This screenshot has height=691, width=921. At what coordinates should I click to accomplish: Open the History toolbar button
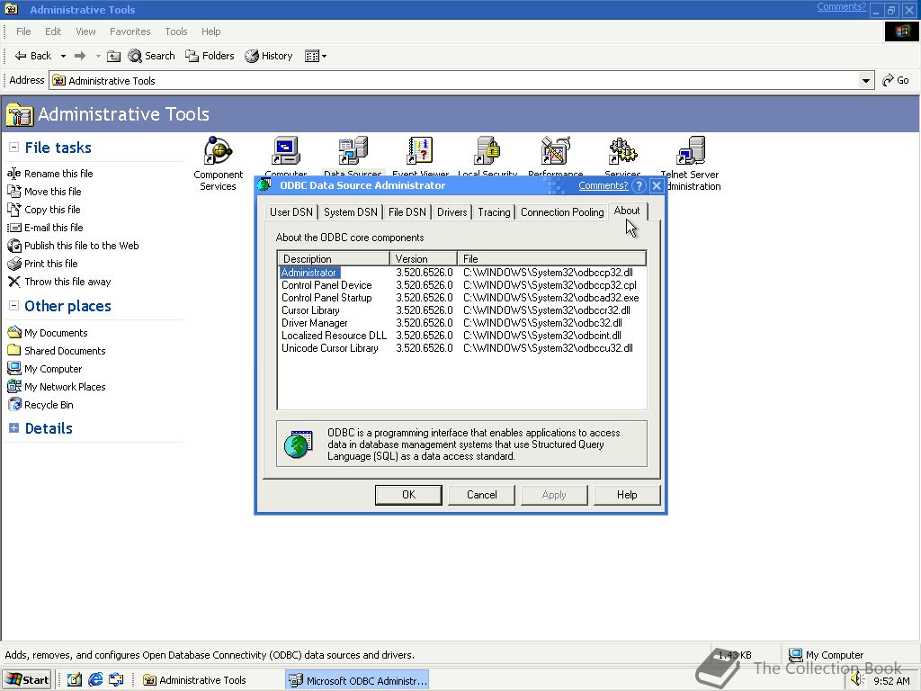[x=269, y=56]
